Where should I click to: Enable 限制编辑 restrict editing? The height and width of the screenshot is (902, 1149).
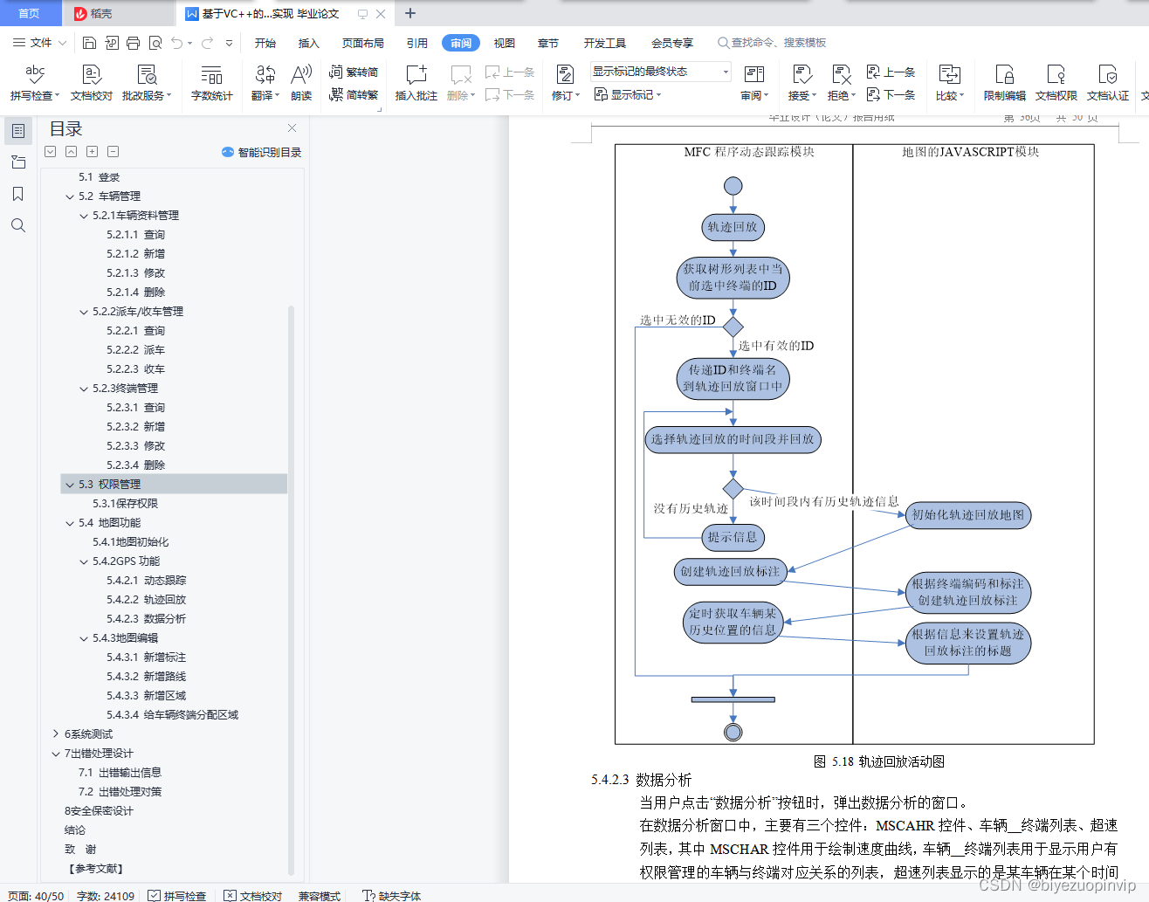tap(1004, 82)
